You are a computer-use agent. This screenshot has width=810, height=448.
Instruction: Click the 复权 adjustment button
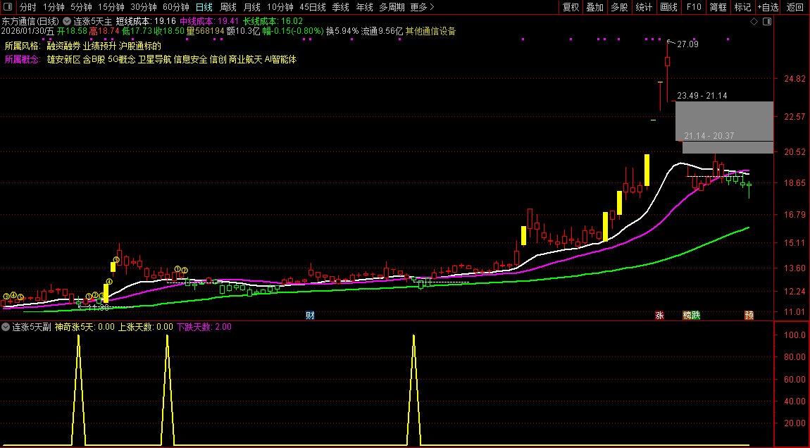tap(571, 7)
